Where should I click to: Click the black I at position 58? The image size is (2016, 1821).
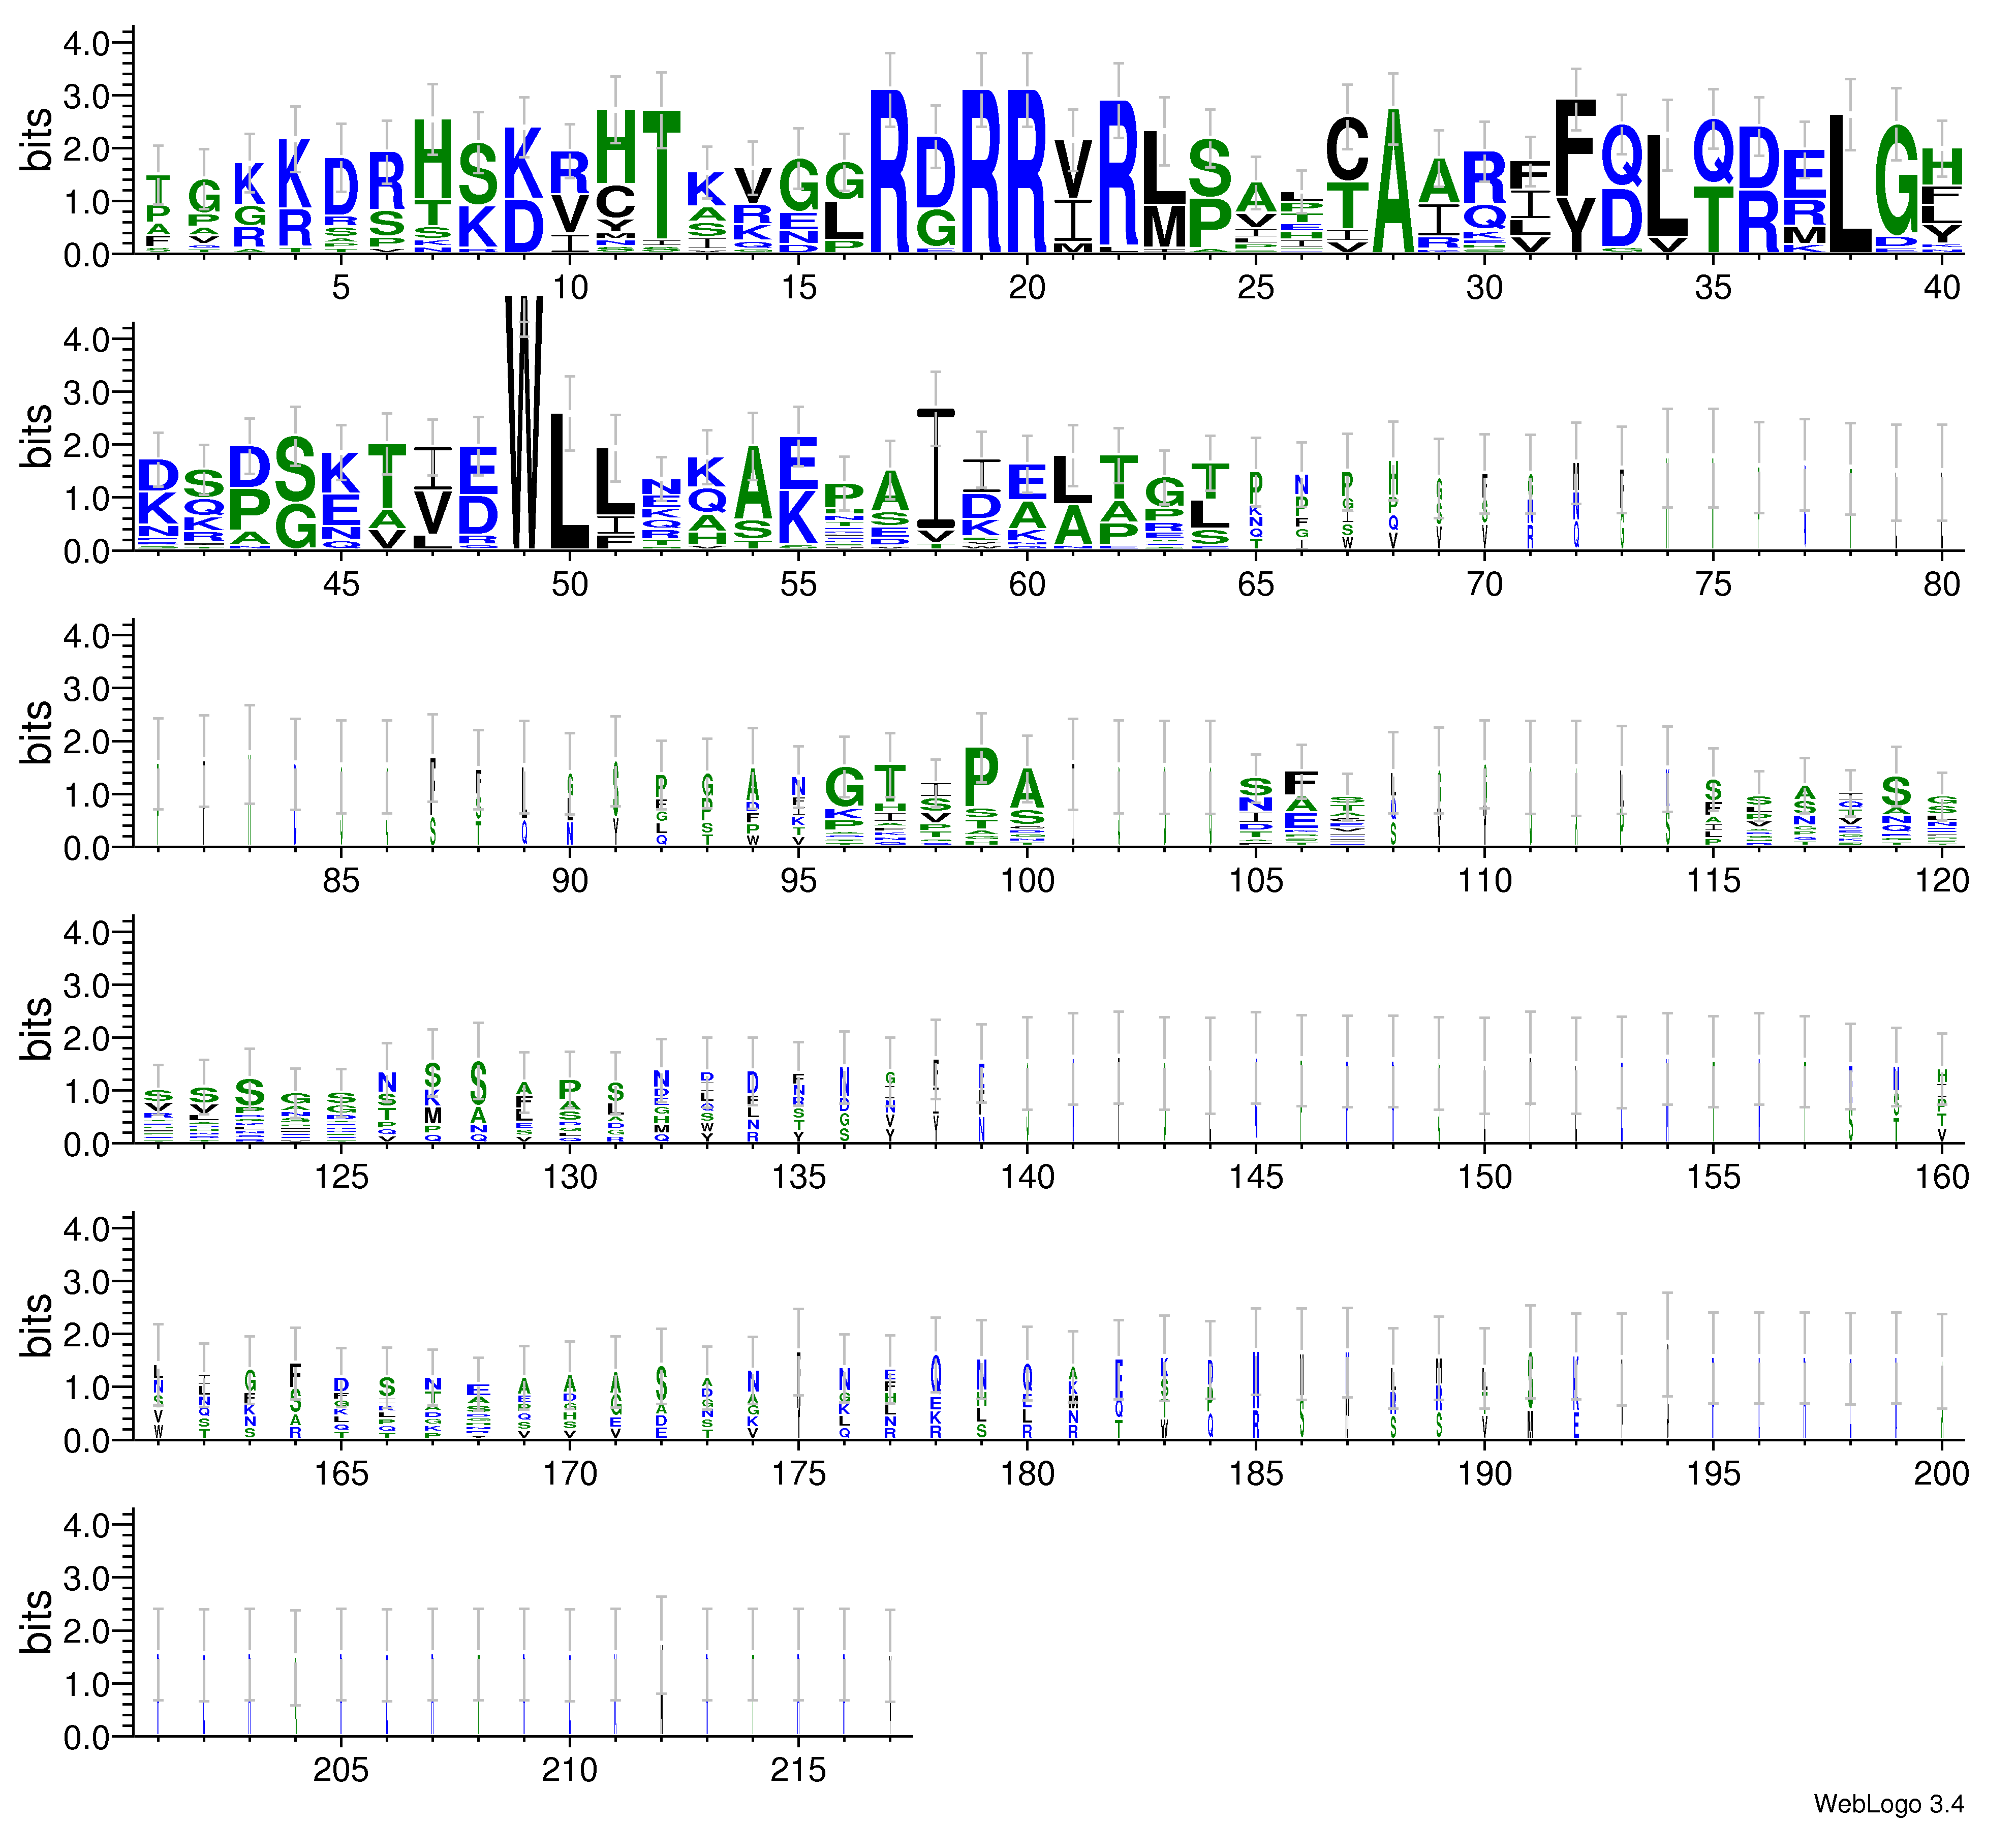click(936, 468)
